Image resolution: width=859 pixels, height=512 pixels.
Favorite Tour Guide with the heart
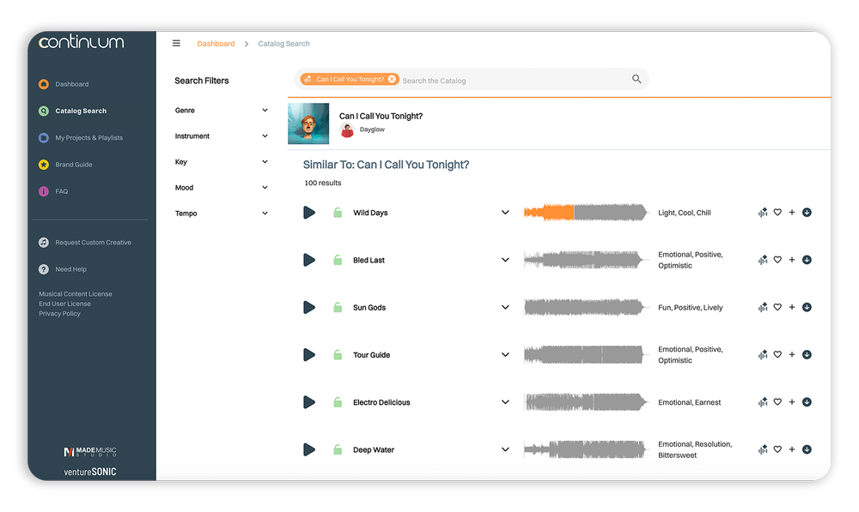click(x=777, y=355)
